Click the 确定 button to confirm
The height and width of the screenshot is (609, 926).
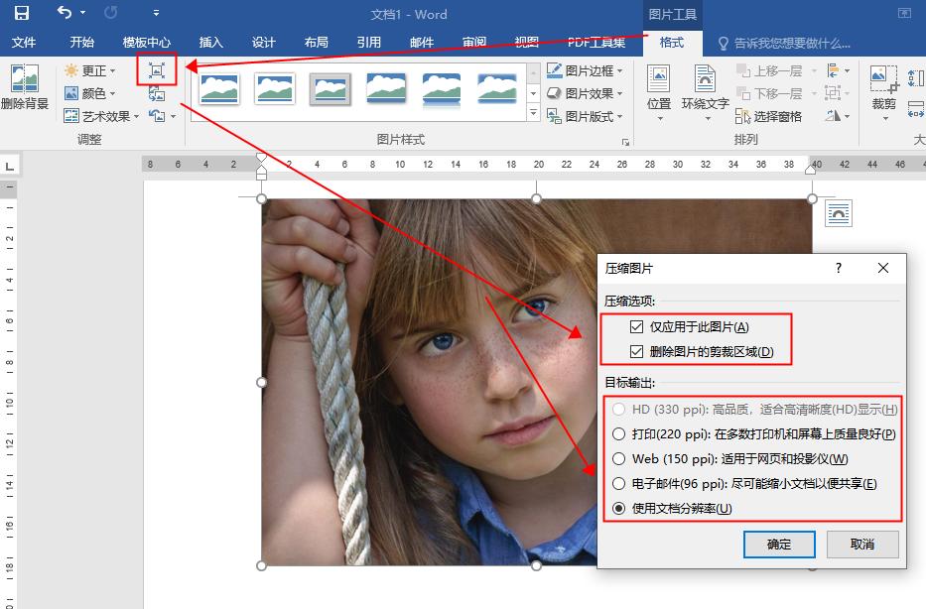coord(779,545)
